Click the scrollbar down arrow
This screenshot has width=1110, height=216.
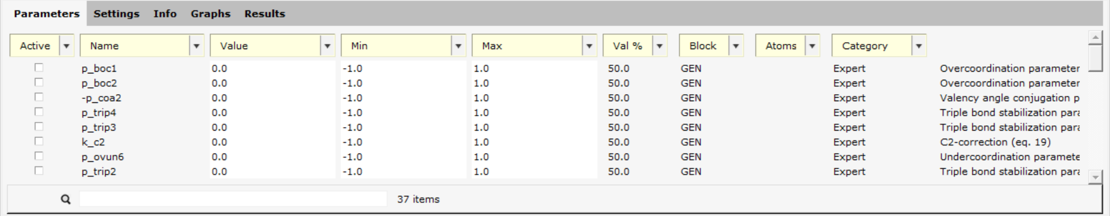coord(1095,177)
